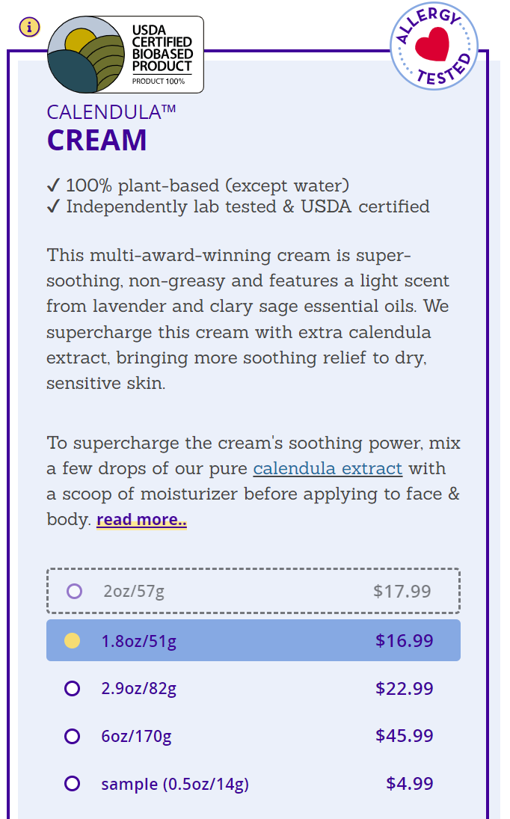The image size is (510, 819).
Task: Click the checkmark beside '100% plant-based'
Action: (53, 185)
